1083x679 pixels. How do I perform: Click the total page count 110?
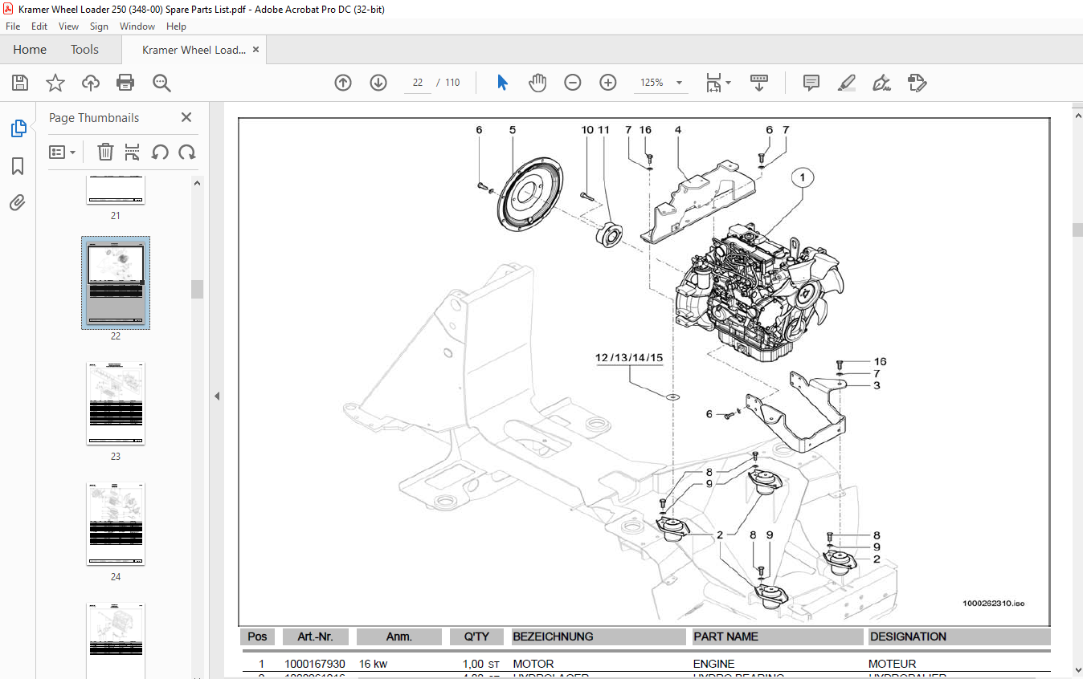452,83
